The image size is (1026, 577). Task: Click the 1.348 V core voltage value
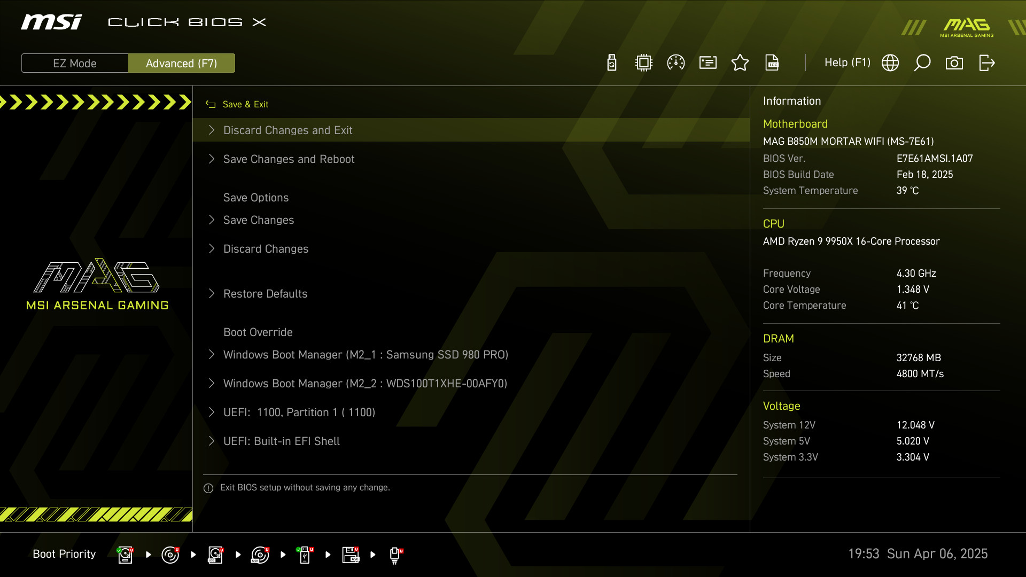[x=913, y=290]
